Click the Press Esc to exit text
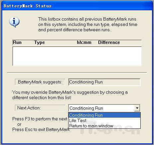 (x=41, y=129)
